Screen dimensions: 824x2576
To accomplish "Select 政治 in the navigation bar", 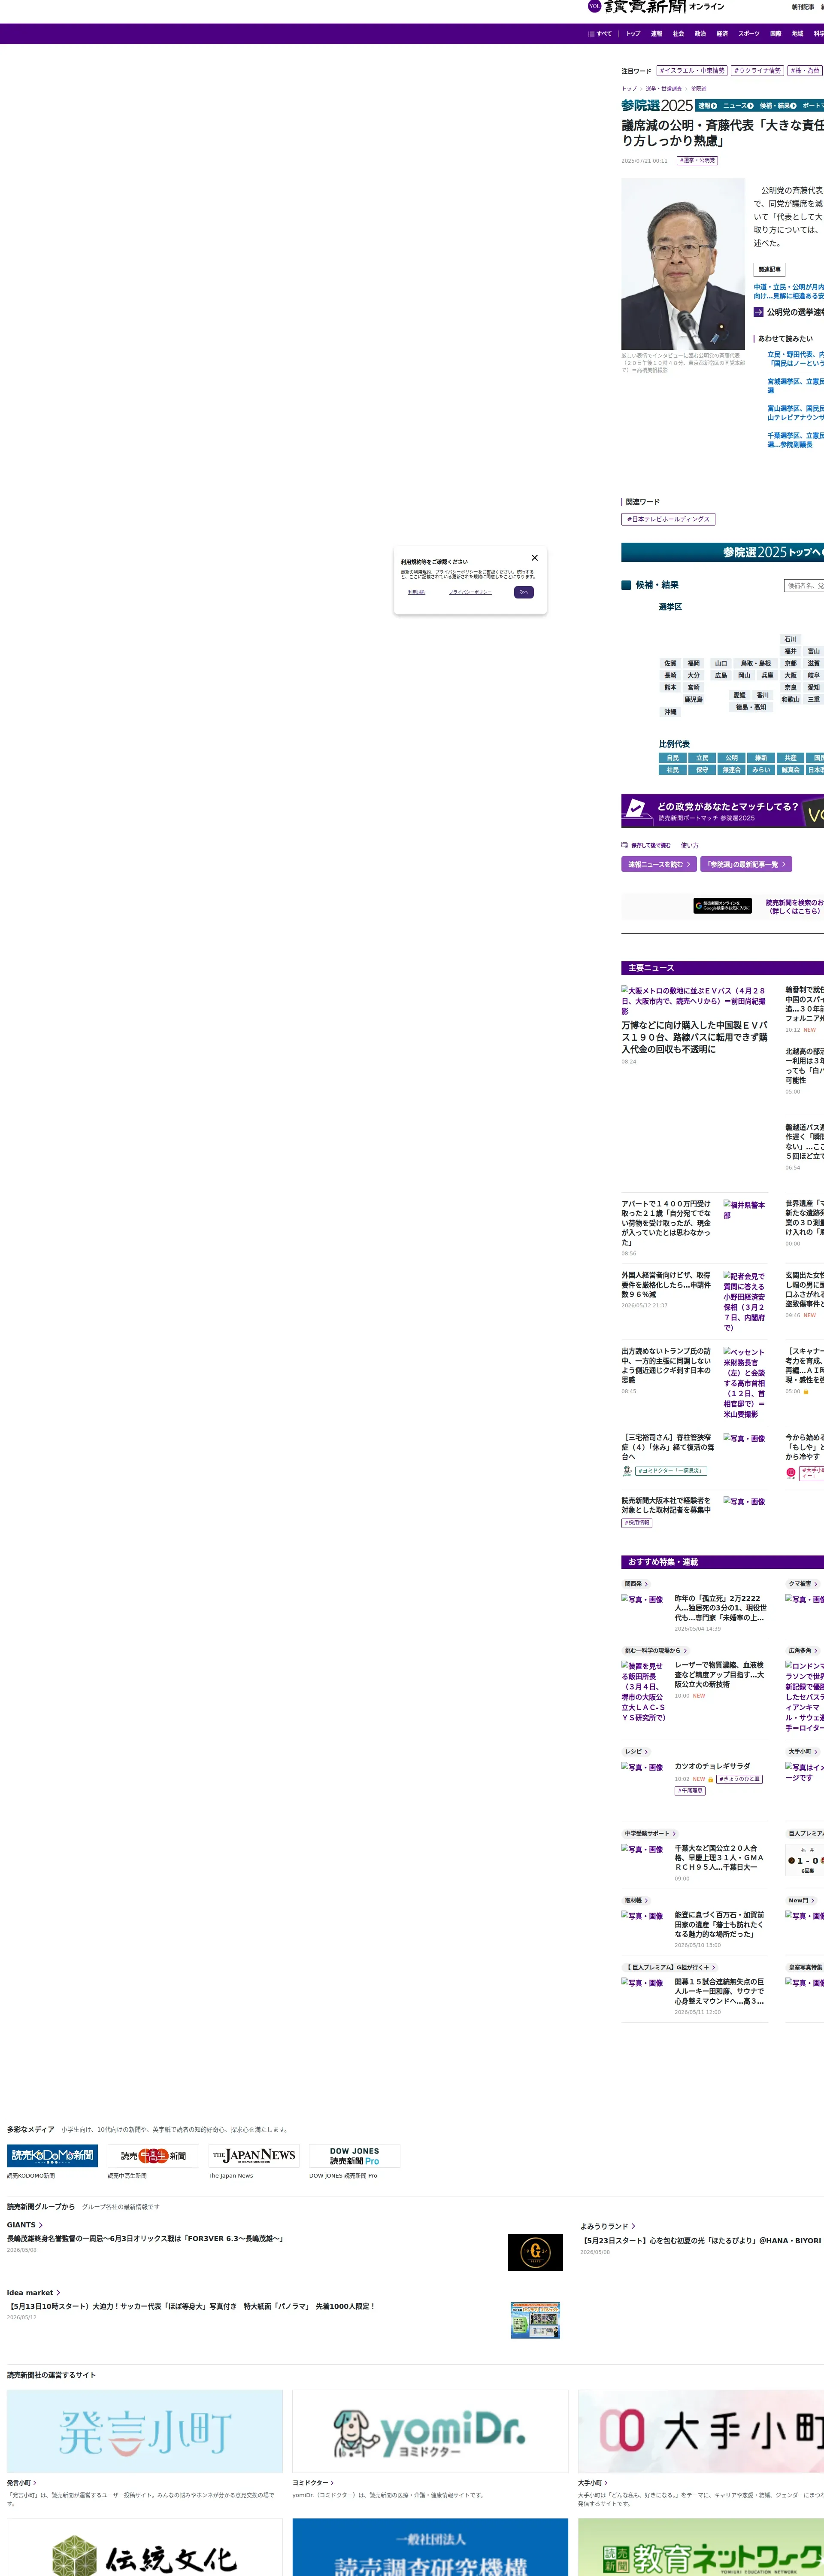I will pos(700,34).
